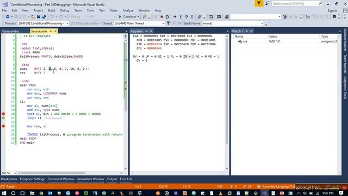Click the Save file icon
The height and width of the screenshot is (196, 348).
[39, 17]
